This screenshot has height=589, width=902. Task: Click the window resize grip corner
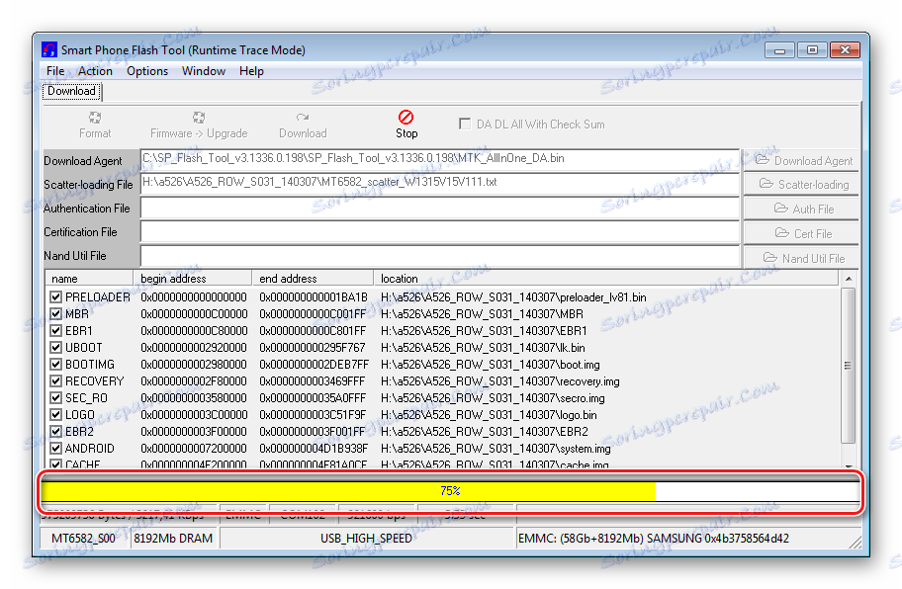tap(856, 542)
